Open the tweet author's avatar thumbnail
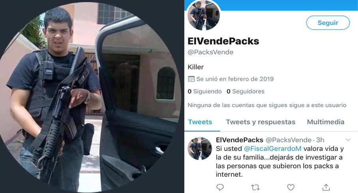 click(200, 148)
